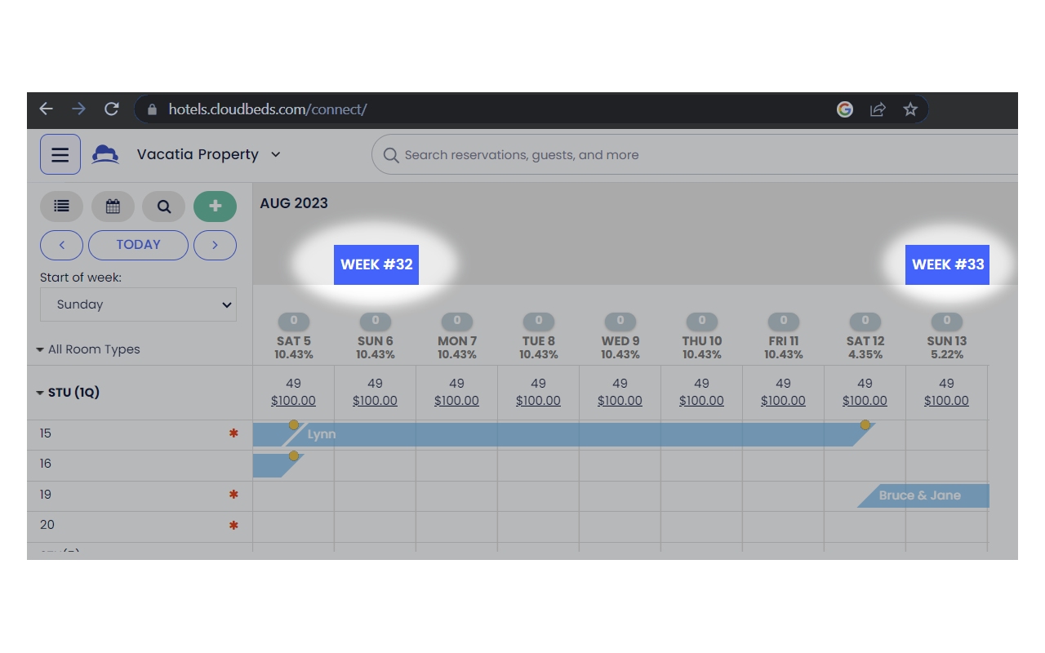This screenshot has width=1045, height=653.
Task: Collapse All Room Types filter
Action: [x=87, y=349]
